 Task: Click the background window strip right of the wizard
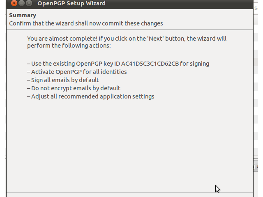256,84
